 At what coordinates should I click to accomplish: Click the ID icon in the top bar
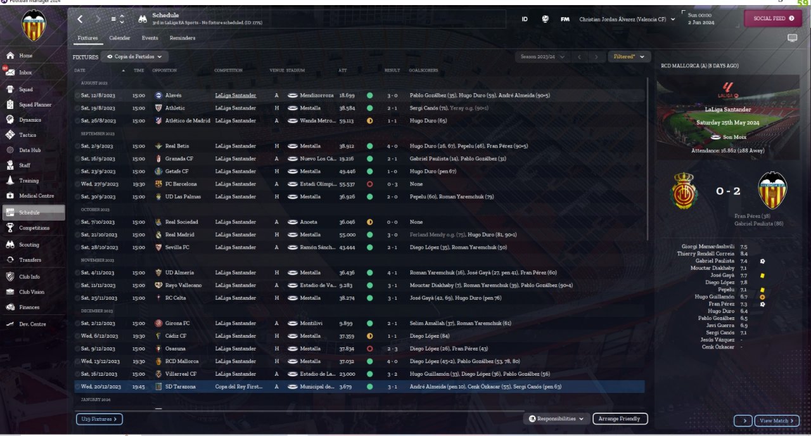[x=525, y=19]
